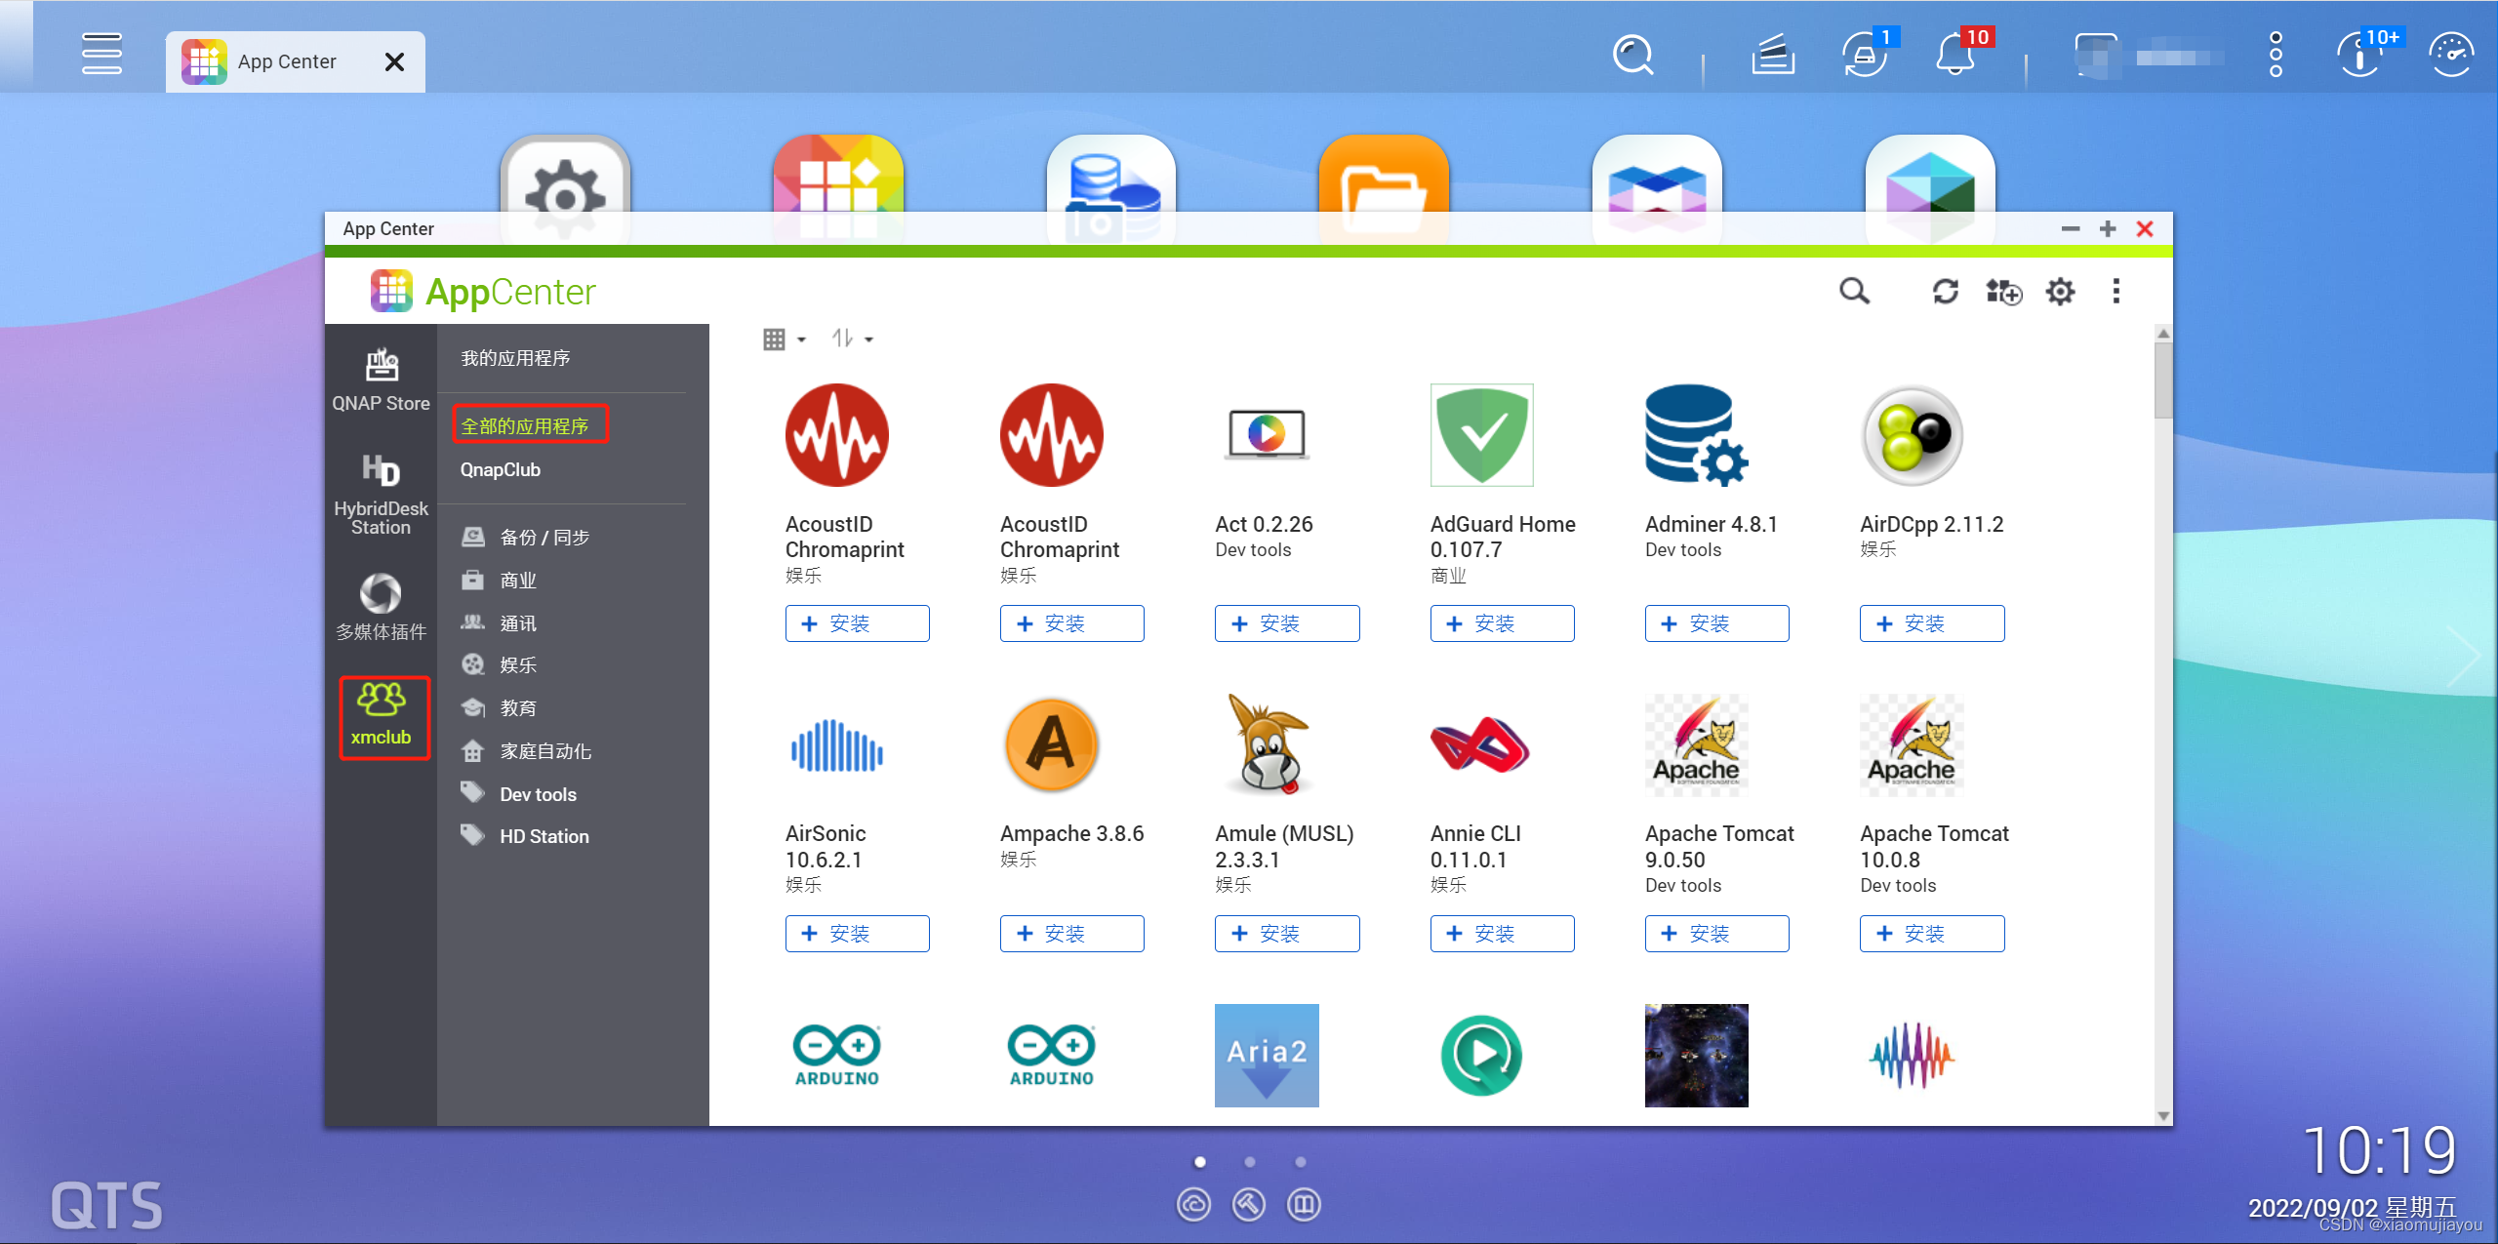Open the dashboard gauge icon
Image resolution: width=2498 pixels, height=1244 pixels.
(2451, 56)
